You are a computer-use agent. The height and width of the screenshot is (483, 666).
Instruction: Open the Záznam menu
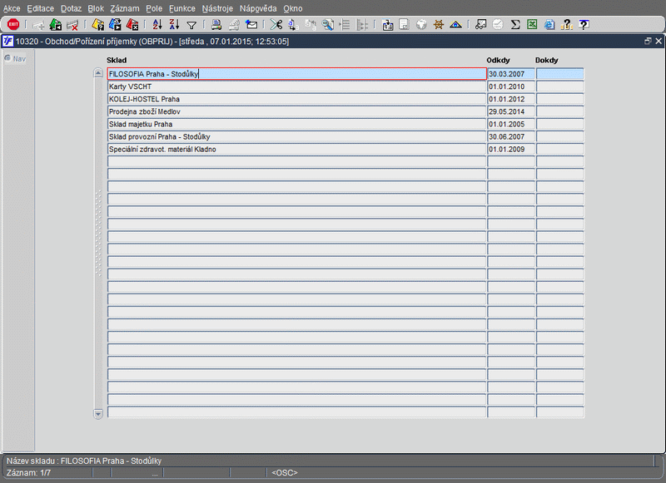(124, 8)
